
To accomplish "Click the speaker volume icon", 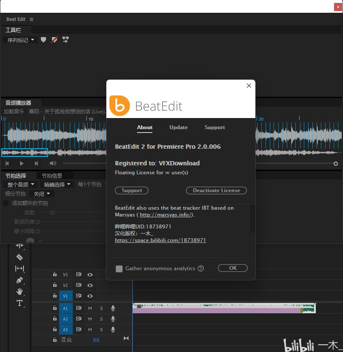I will pyautogui.click(x=53, y=163).
